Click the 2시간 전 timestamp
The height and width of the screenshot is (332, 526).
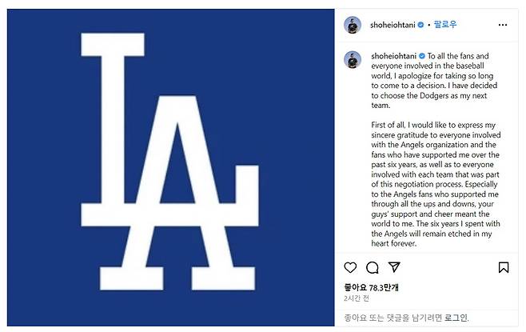point(357,298)
